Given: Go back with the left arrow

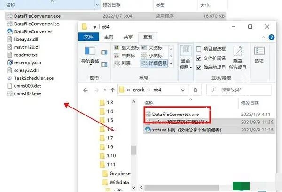Looking at the screenshot, I should tap(86, 90).
